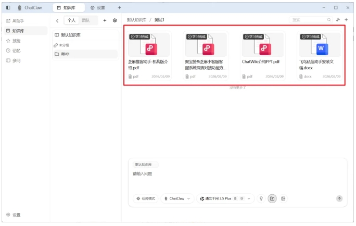356x226 pixels.
Task: Expand the ChatClaw agent dropdown
Action: coord(177,198)
